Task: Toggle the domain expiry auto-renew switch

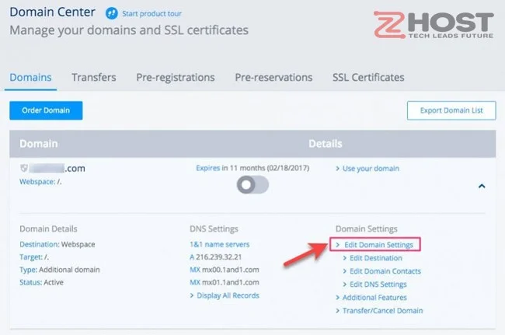Action: tap(253, 185)
